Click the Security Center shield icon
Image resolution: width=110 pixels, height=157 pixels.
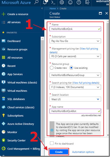pyautogui.click(x=4, y=140)
